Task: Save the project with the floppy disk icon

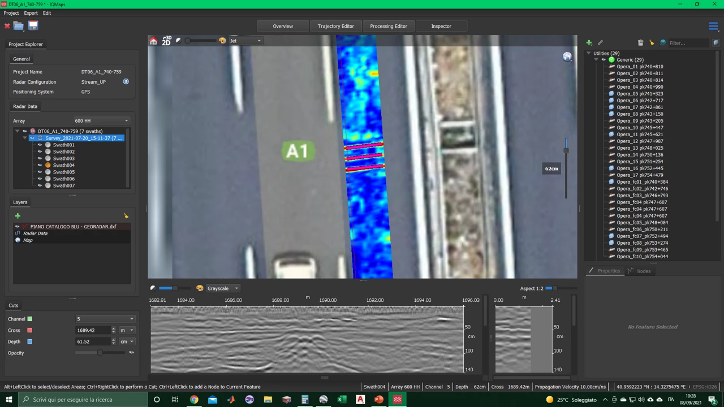Action: (33, 25)
